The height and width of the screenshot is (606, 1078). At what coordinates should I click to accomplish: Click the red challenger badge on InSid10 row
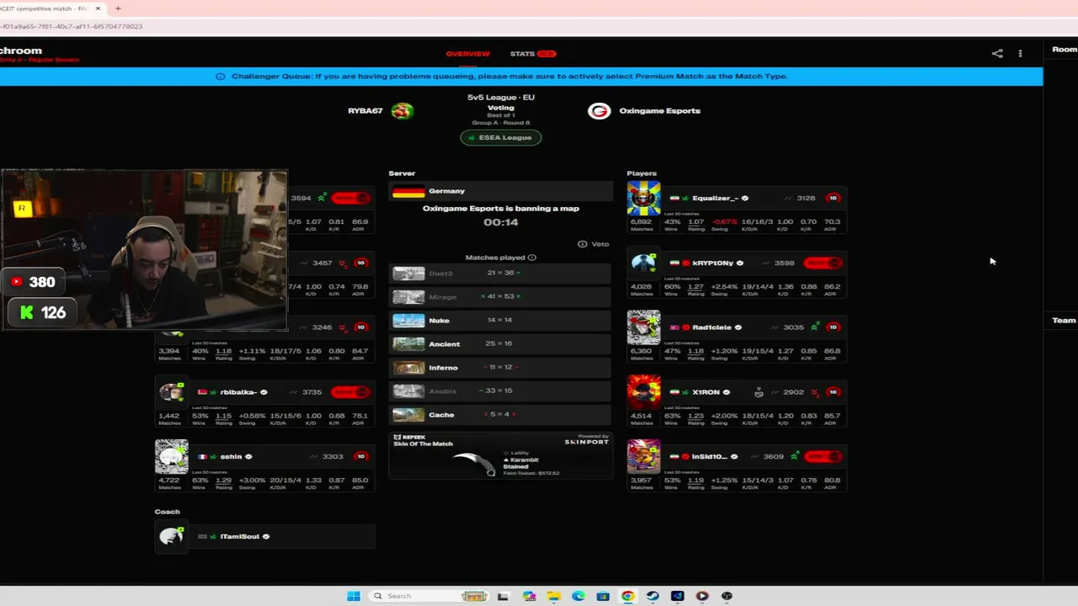pos(822,456)
